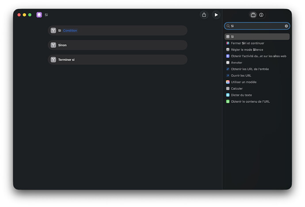Open the shortcut details info icon
Image resolution: width=305 pixels, height=207 pixels.
tap(261, 15)
